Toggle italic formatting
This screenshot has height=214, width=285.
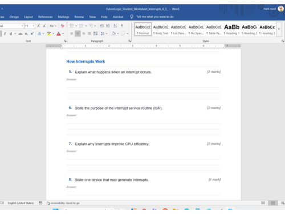tap(5, 34)
